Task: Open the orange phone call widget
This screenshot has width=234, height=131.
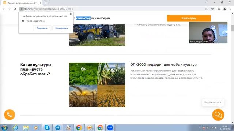Action: 10,115
